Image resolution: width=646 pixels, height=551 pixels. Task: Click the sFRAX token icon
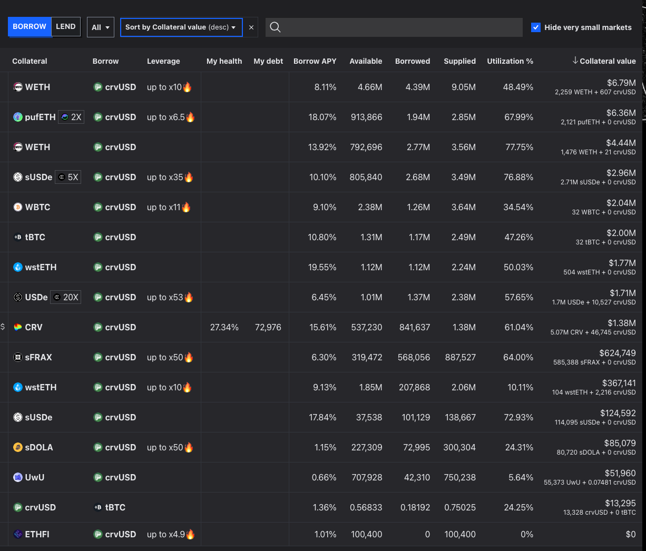click(x=18, y=357)
